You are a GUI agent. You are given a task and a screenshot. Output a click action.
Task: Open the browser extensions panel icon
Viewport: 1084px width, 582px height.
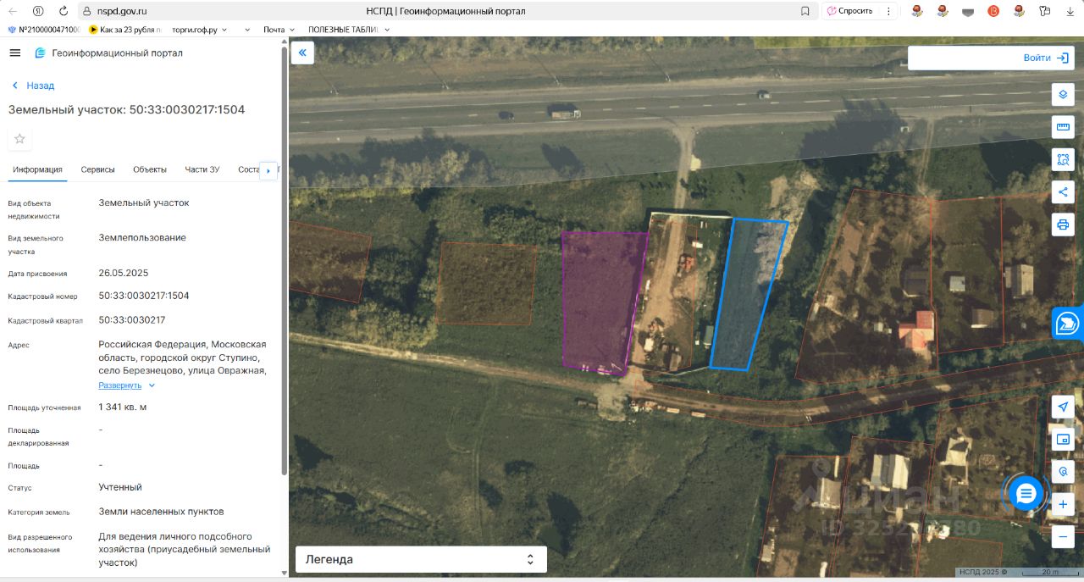pyautogui.click(x=1045, y=11)
